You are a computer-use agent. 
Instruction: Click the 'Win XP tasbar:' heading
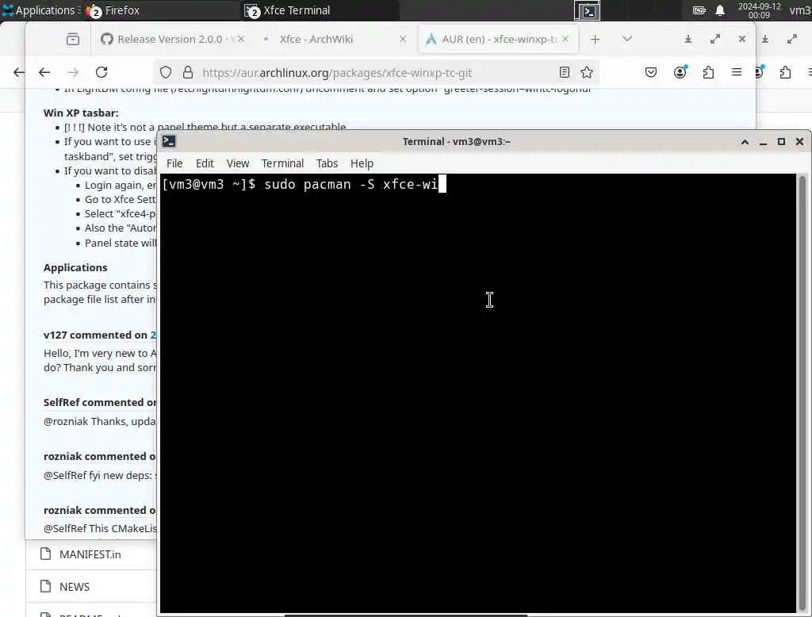tap(81, 113)
